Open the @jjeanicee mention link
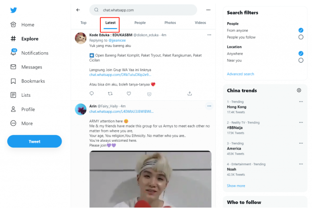Image resolution: width=312 pixels, height=212 pixels. pyautogui.click(x=117, y=41)
